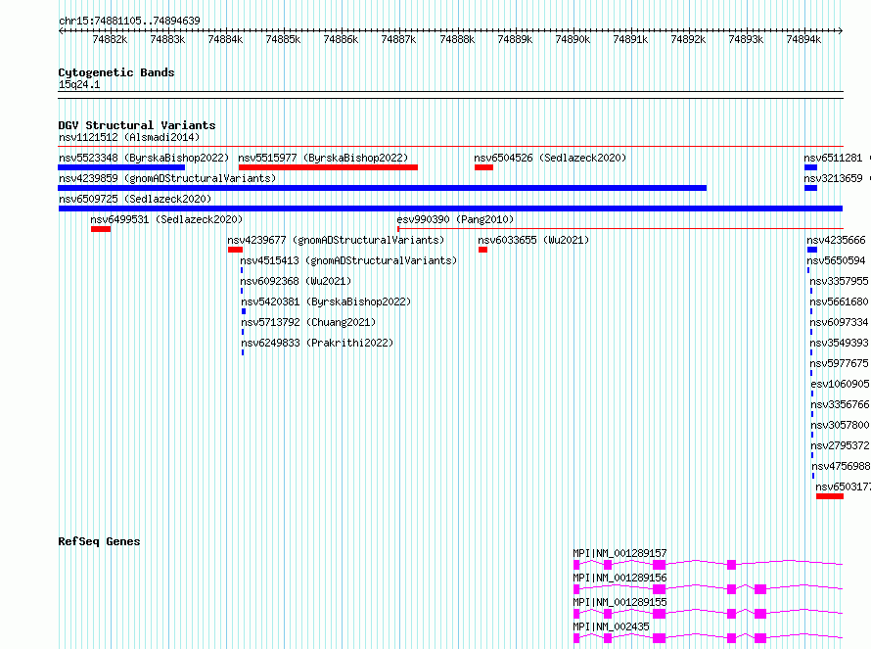The width and height of the screenshot is (871, 649).
Task: Open variant nsv3549393 label
Action: click(839, 343)
